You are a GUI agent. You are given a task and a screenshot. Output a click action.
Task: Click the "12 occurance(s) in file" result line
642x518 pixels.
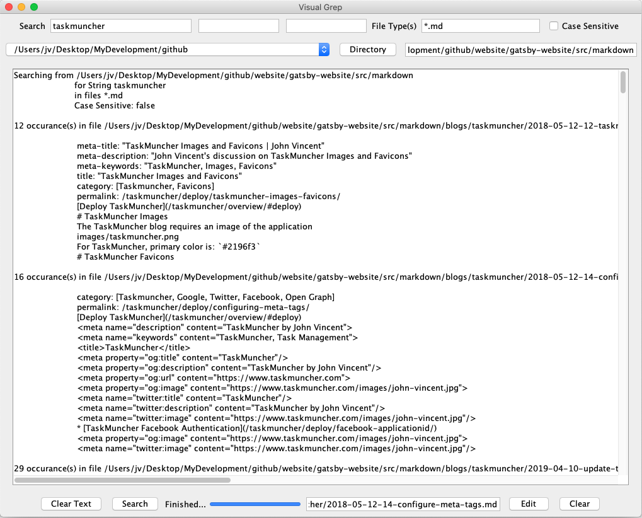(316, 125)
